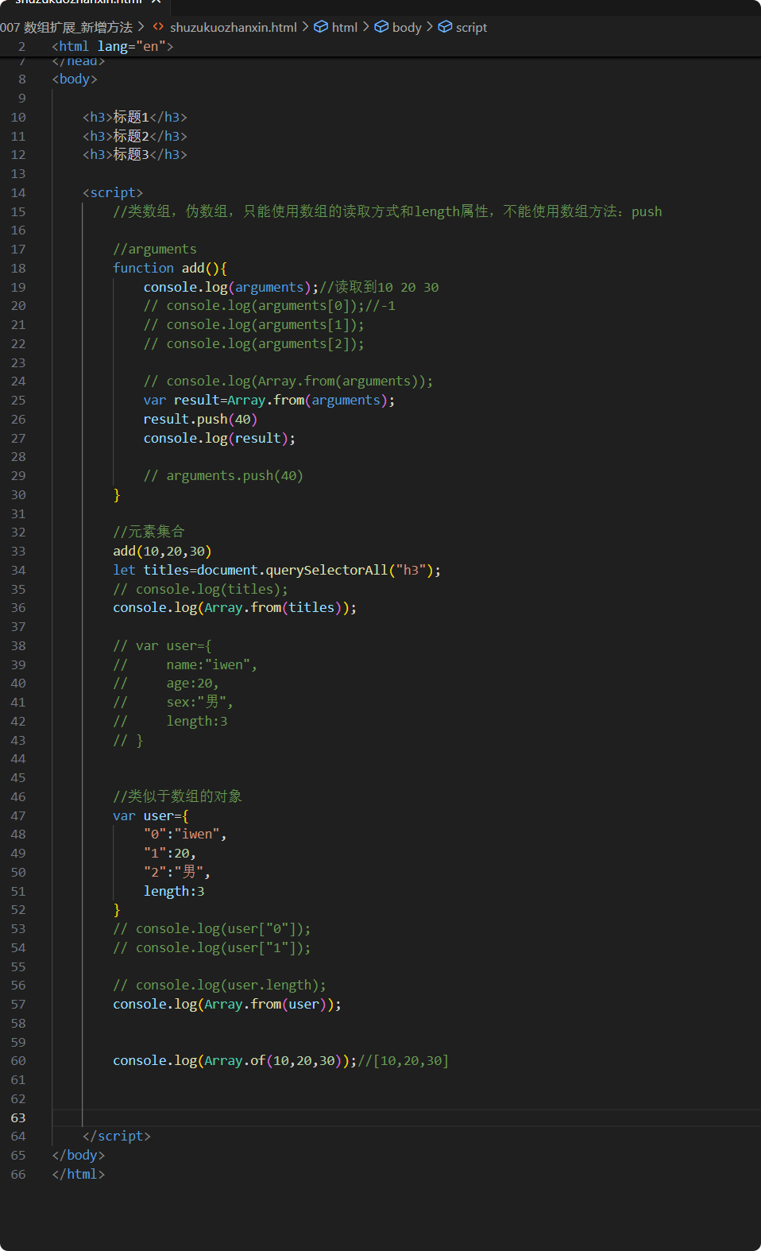Image resolution: width=761 pixels, height=1251 pixels.
Task: Select line 63 via its line number
Action: click(x=18, y=1118)
